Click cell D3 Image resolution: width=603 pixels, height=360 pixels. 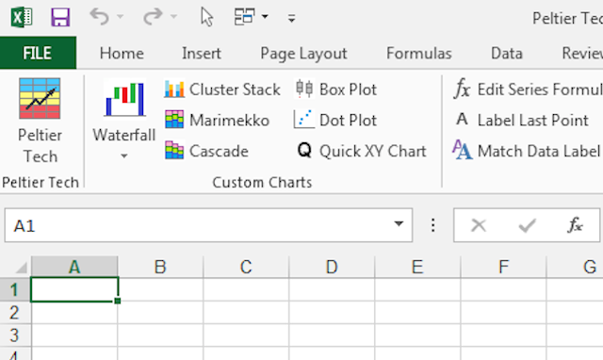coord(332,335)
